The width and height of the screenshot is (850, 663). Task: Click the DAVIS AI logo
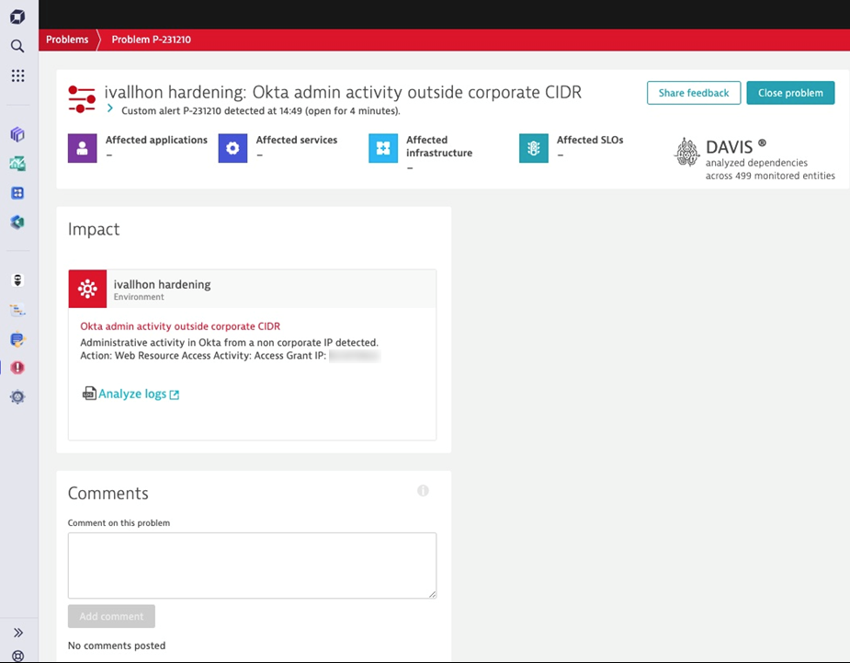pos(686,153)
